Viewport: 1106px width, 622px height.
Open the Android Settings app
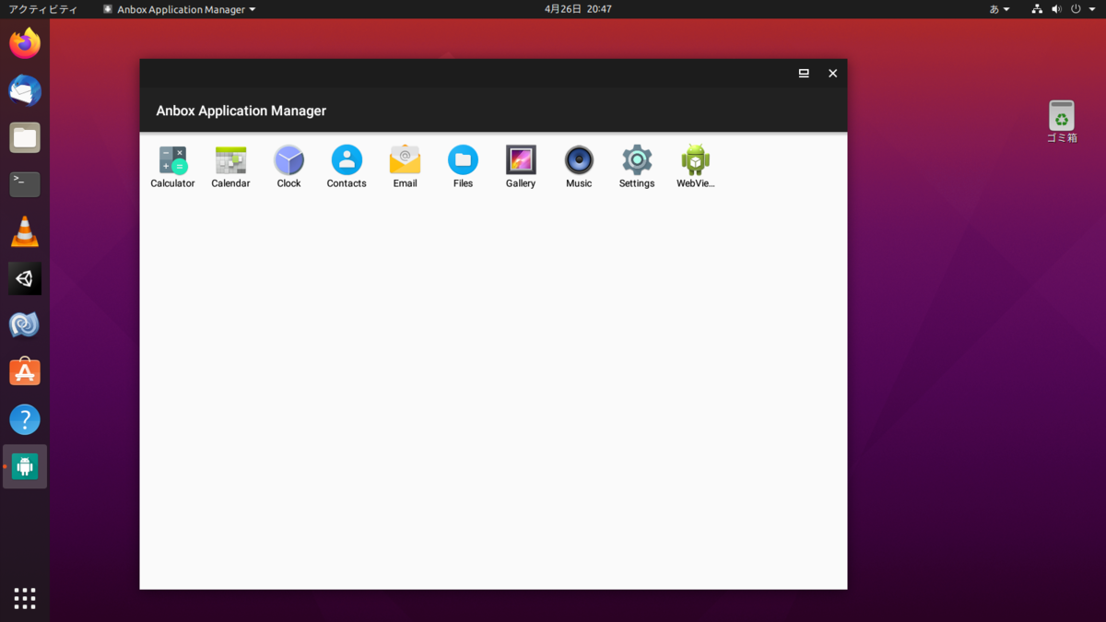pos(637,167)
